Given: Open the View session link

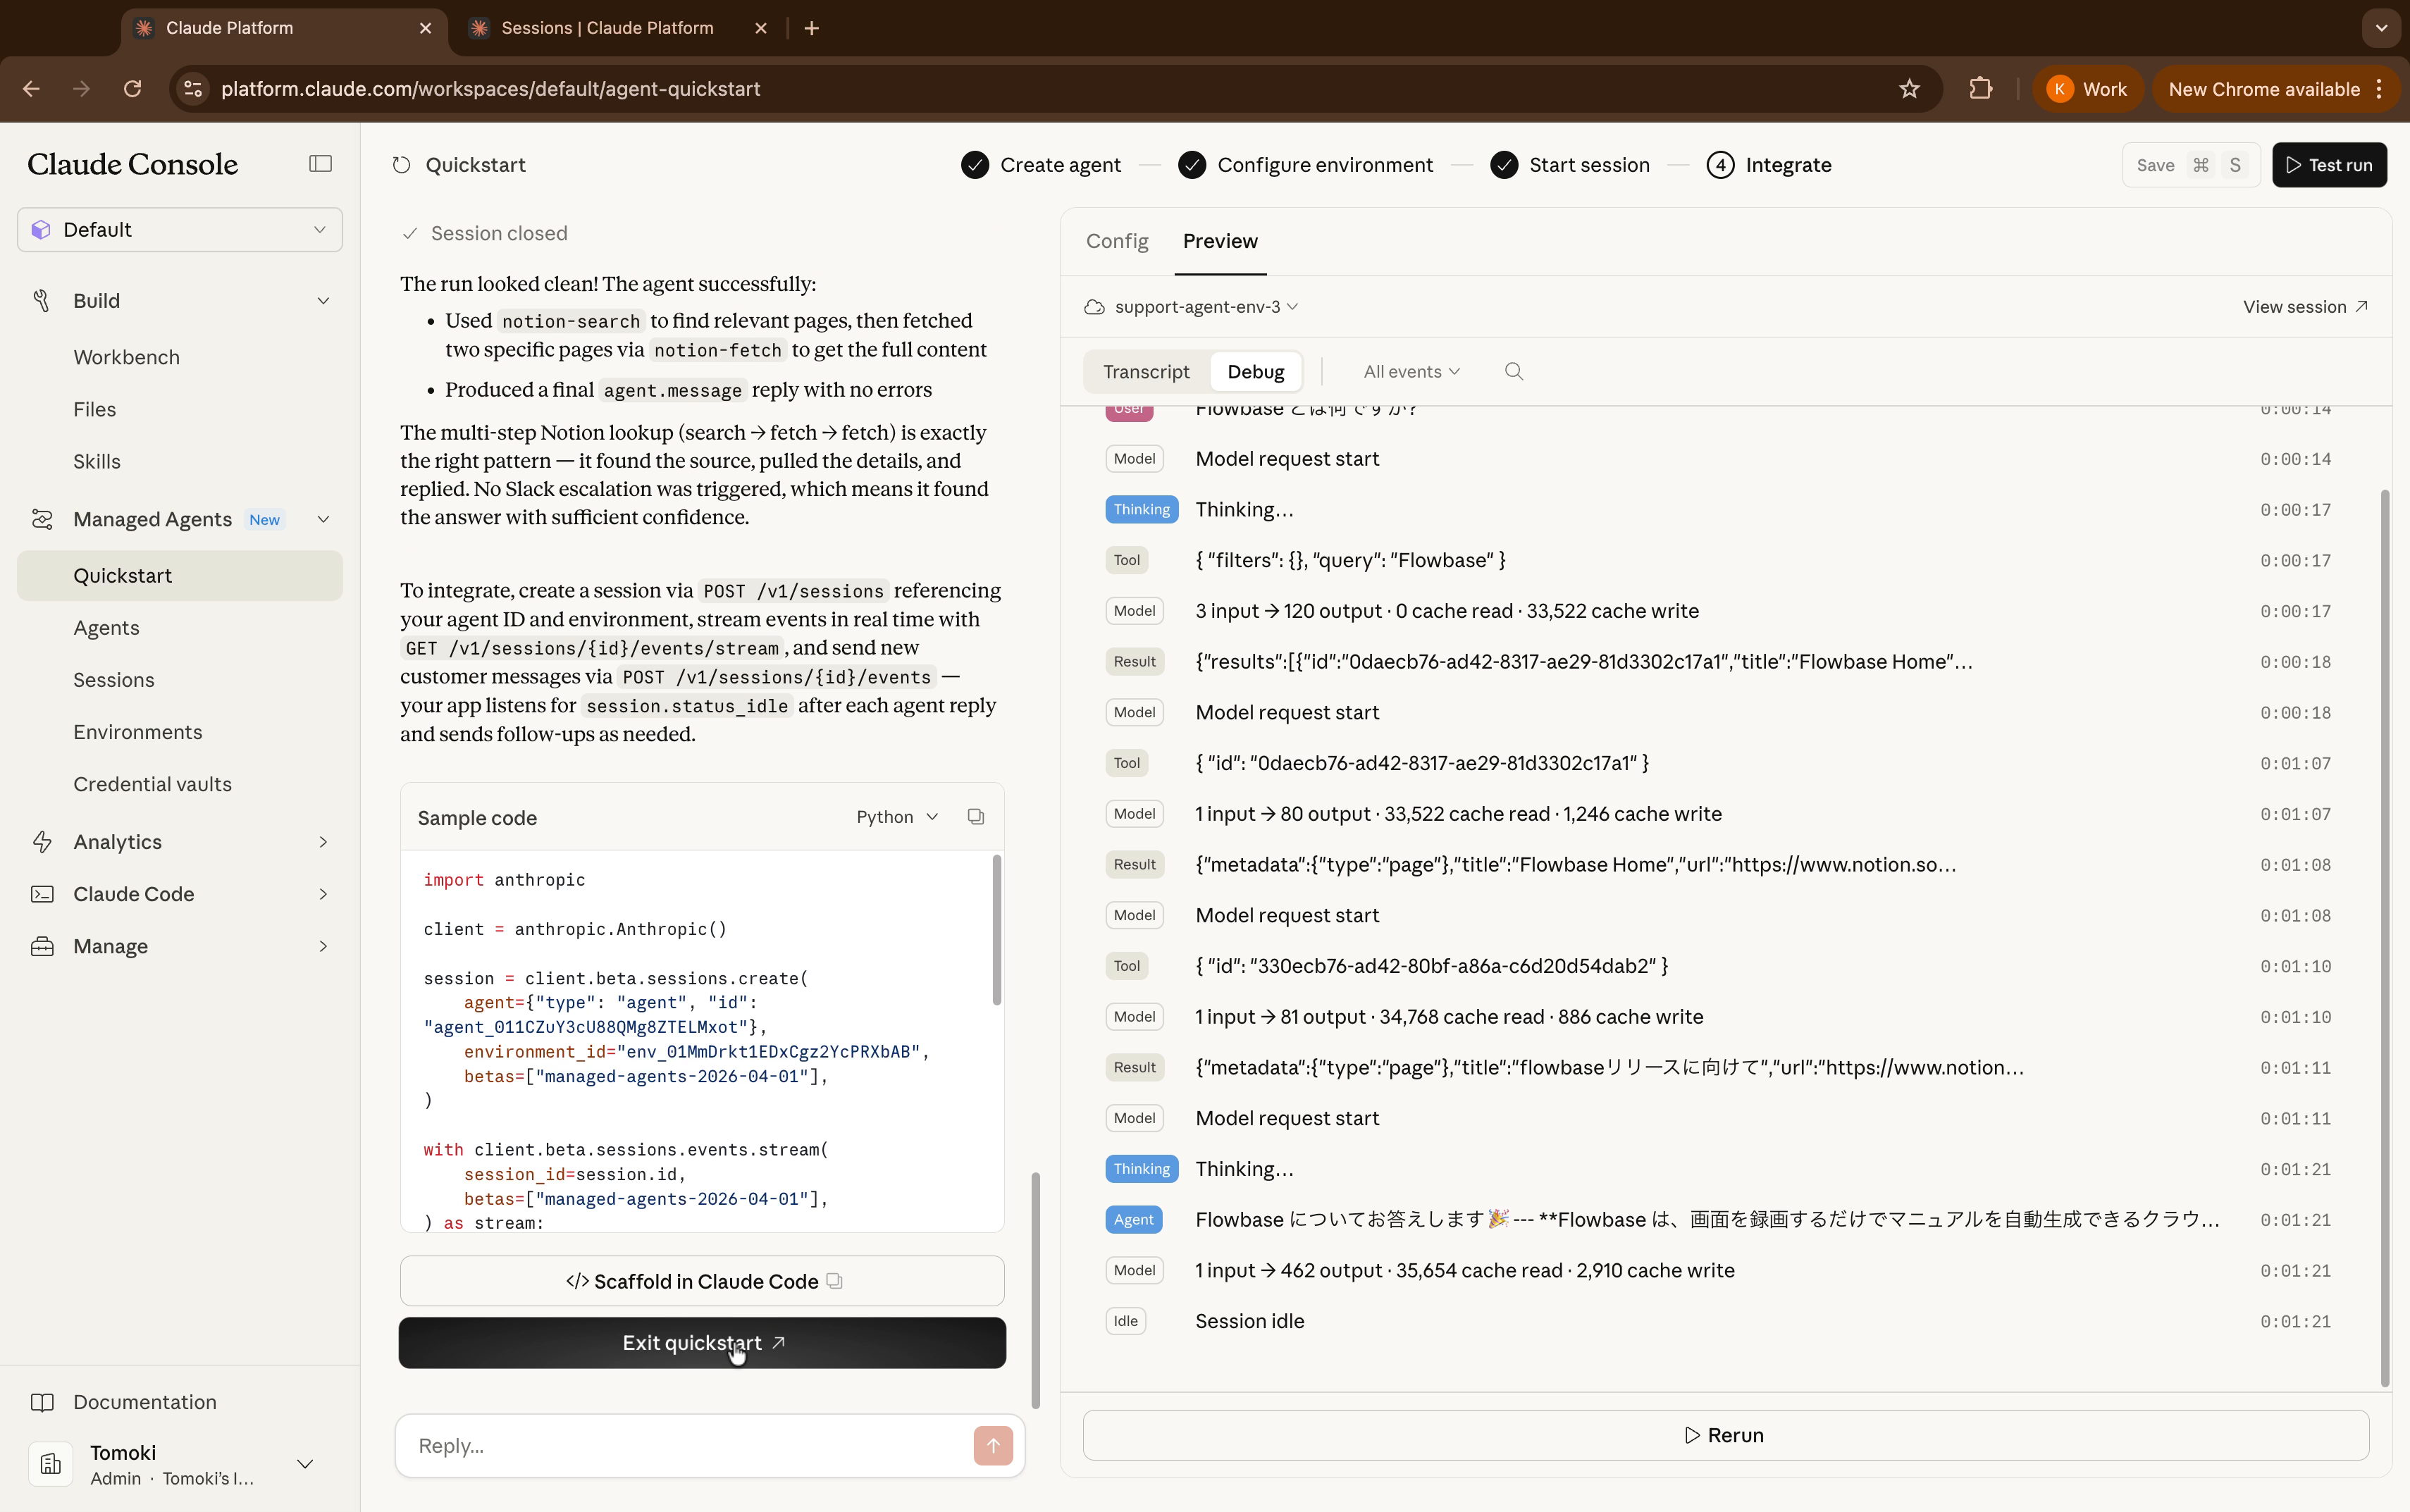Looking at the screenshot, I should 2304,307.
